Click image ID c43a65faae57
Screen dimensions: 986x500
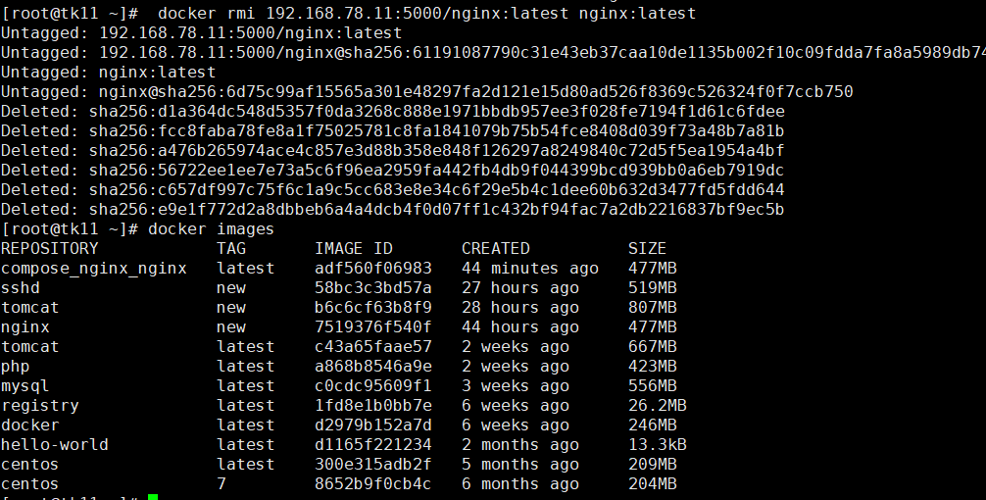tap(373, 346)
